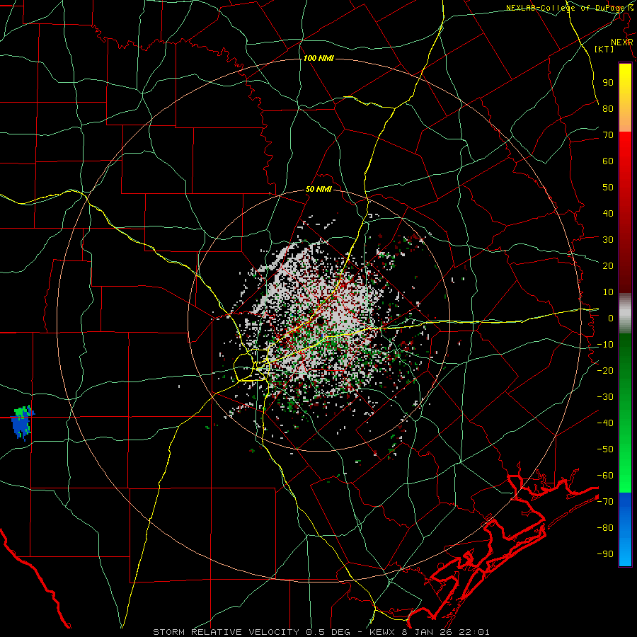Click the [KT] units label
This screenshot has width=637, height=637.
[x=604, y=49]
